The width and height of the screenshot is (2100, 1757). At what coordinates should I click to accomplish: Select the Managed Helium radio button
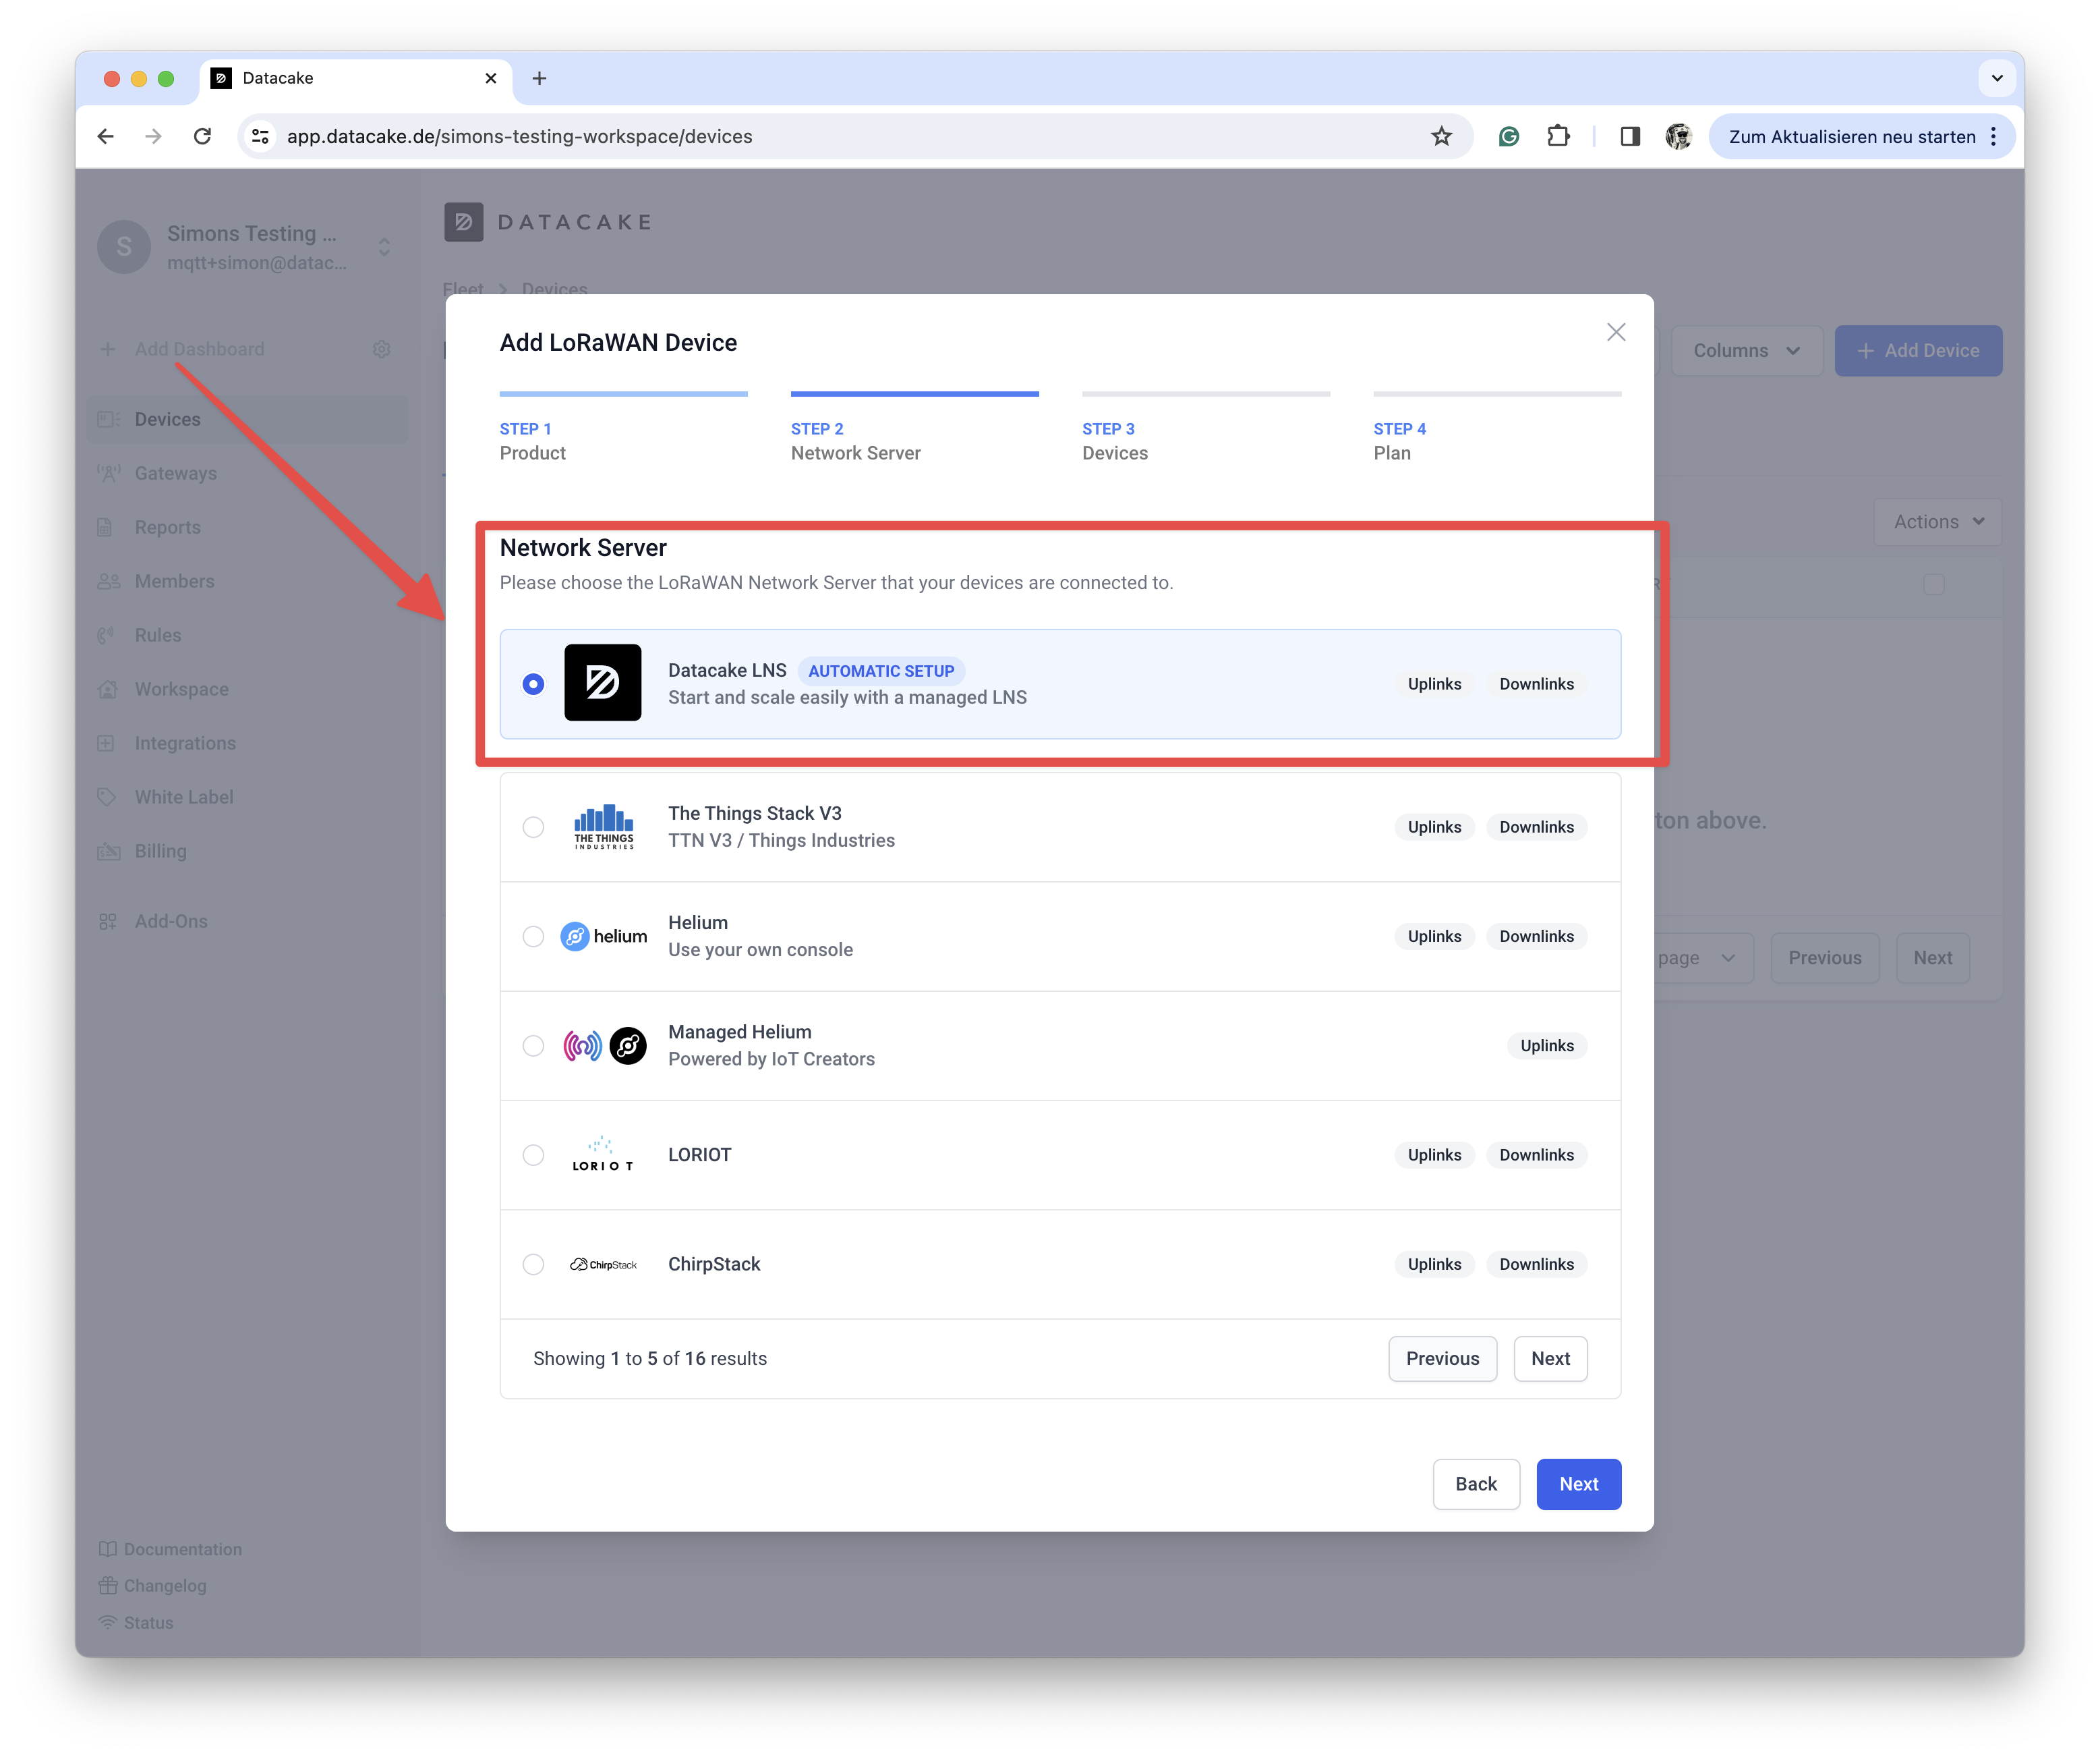pyautogui.click(x=533, y=1044)
